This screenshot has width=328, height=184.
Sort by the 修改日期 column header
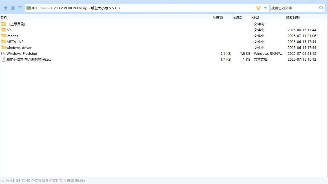tap(293, 17)
